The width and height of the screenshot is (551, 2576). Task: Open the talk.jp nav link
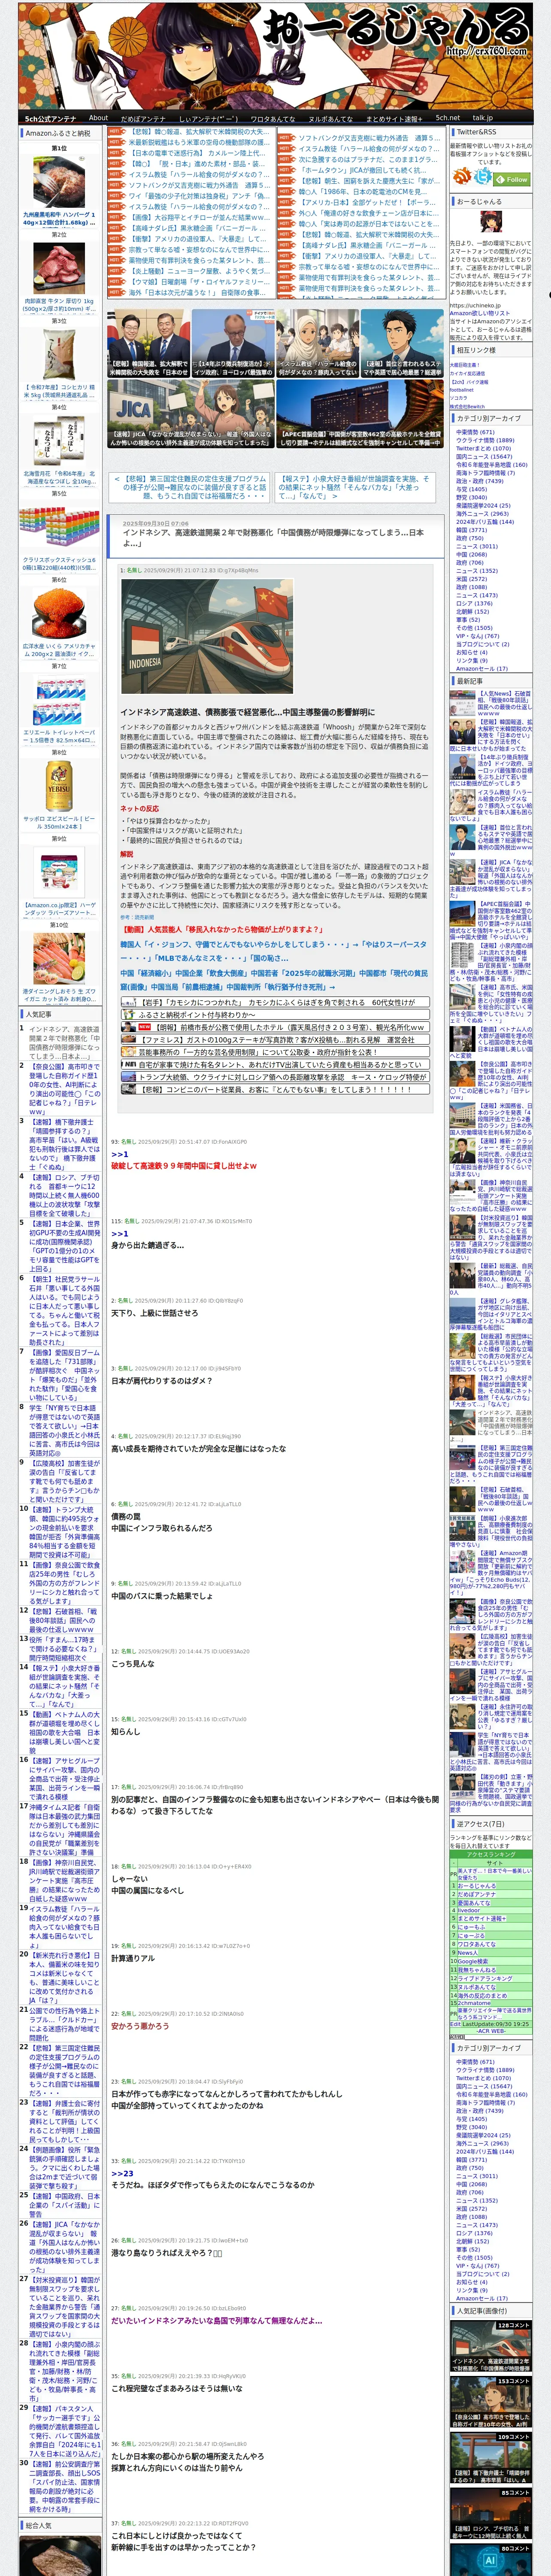(x=484, y=118)
